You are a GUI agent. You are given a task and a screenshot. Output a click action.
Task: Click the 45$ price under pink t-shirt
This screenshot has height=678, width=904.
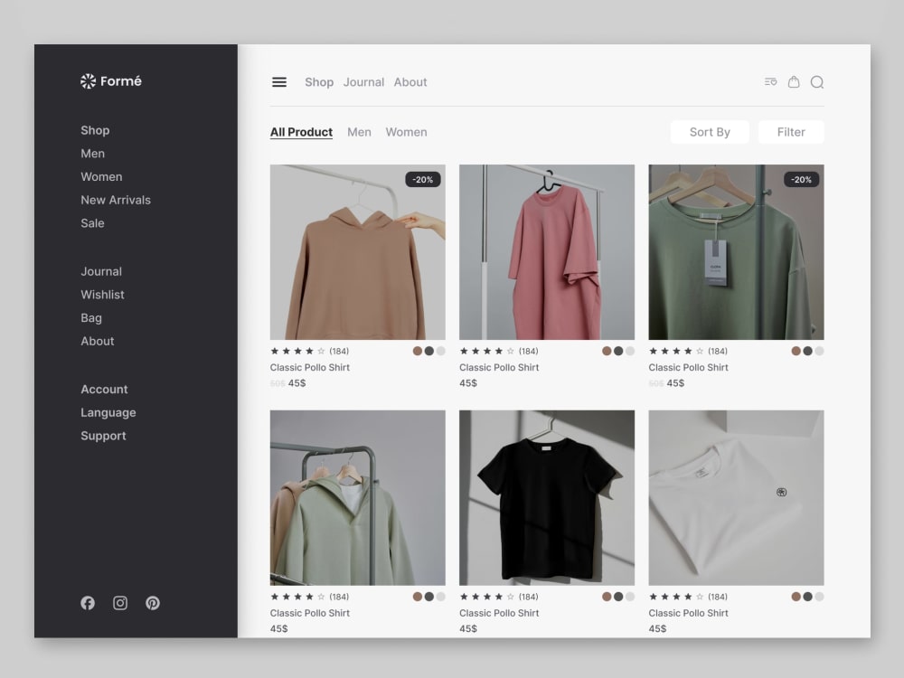468,383
